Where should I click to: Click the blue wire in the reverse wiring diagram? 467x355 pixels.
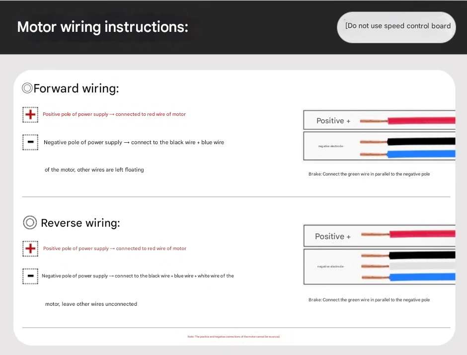click(421, 277)
